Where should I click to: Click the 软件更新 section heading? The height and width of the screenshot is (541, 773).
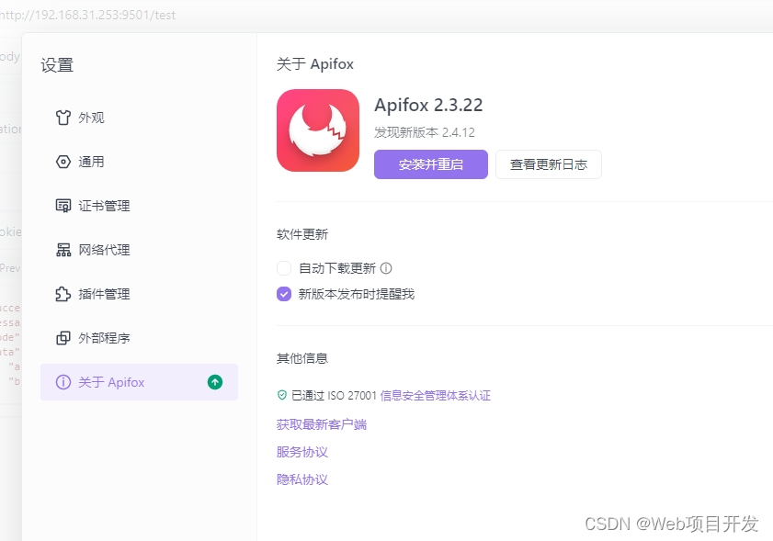tap(302, 234)
